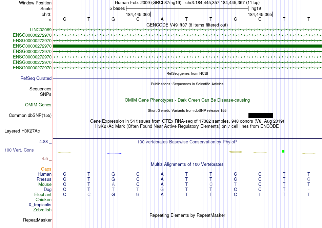This screenshot has width=322, height=228.
Task: Click the blue negative PhyloP conservation bar
Action: [x=114, y=153]
